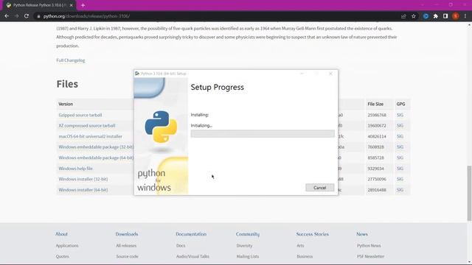472x265 pixels.
Task: Open the blue extension icon
Action: (x=426, y=16)
